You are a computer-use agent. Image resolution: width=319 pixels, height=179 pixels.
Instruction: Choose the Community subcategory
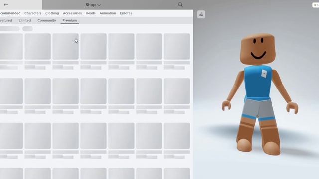point(46,20)
